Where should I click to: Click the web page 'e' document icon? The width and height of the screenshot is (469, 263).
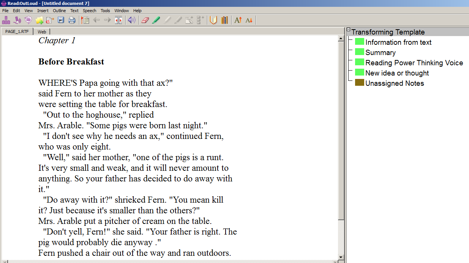pyautogui.click(x=50, y=20)
